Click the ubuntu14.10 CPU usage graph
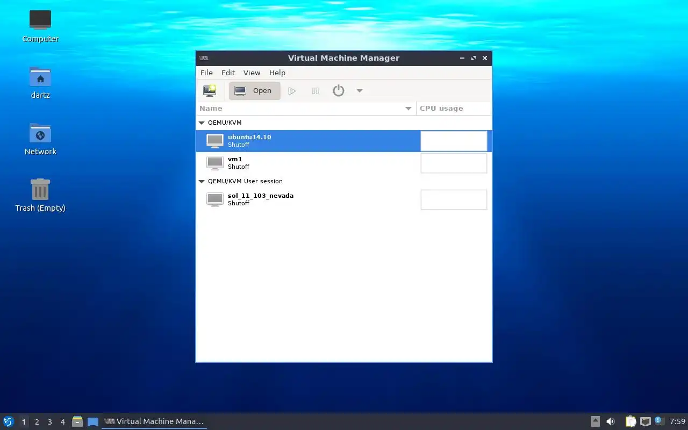The width and height of the screenshot is (688, 430). [454, 141]
